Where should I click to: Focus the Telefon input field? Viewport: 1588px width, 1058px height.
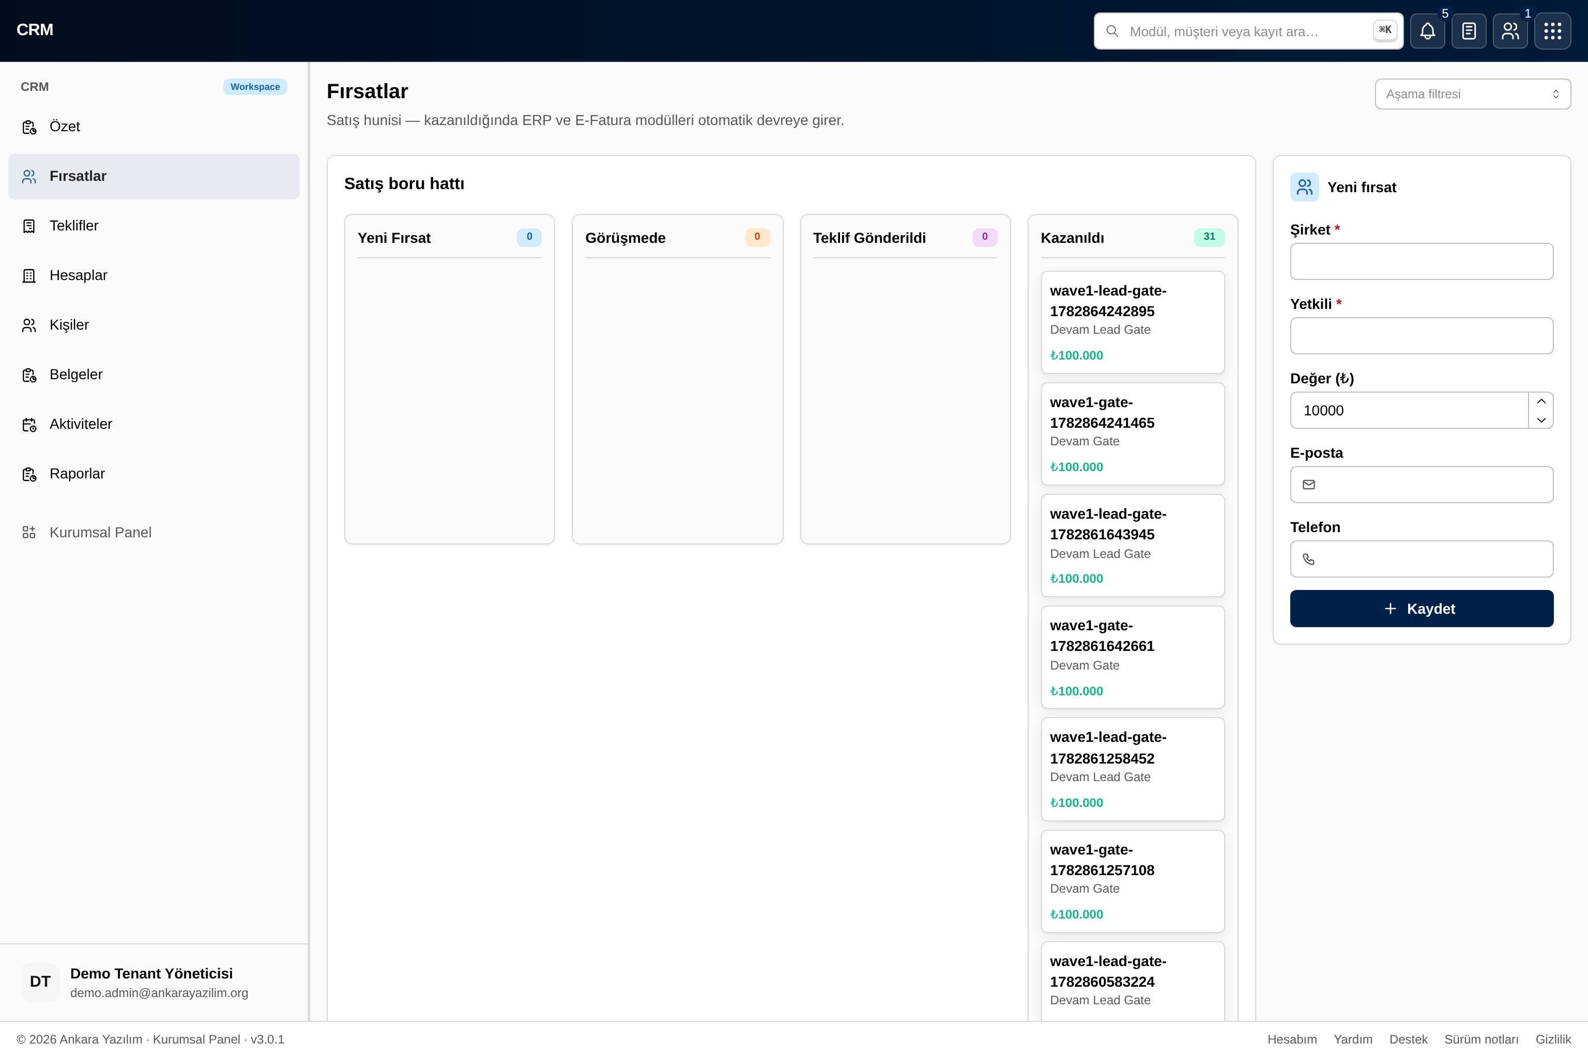(1421, 558)
